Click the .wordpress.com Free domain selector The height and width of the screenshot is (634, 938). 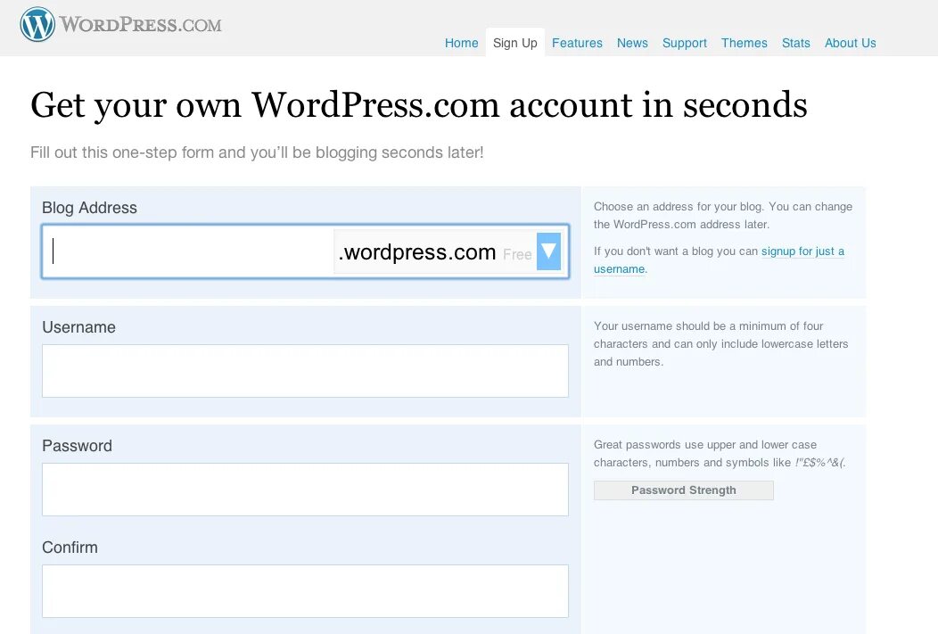tap(447, 251)
